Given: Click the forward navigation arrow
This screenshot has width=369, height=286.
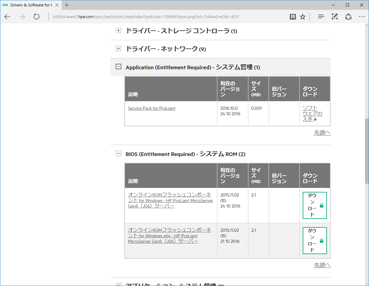Looking at the screenshot, I should 22,17.
